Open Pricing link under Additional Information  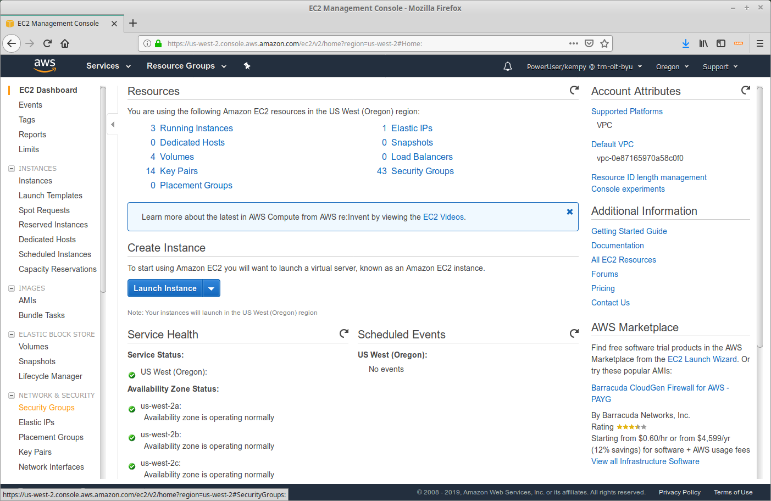[x=603, y=288]
